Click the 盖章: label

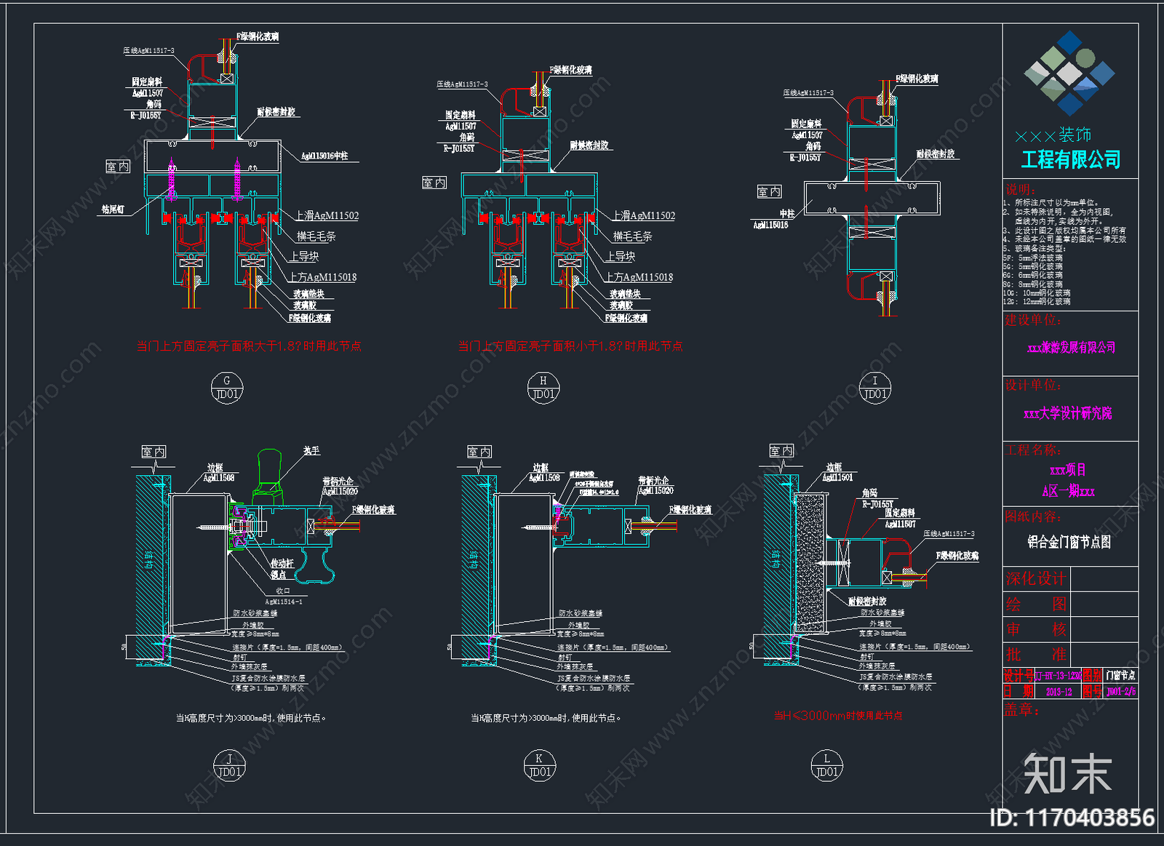1021,711
